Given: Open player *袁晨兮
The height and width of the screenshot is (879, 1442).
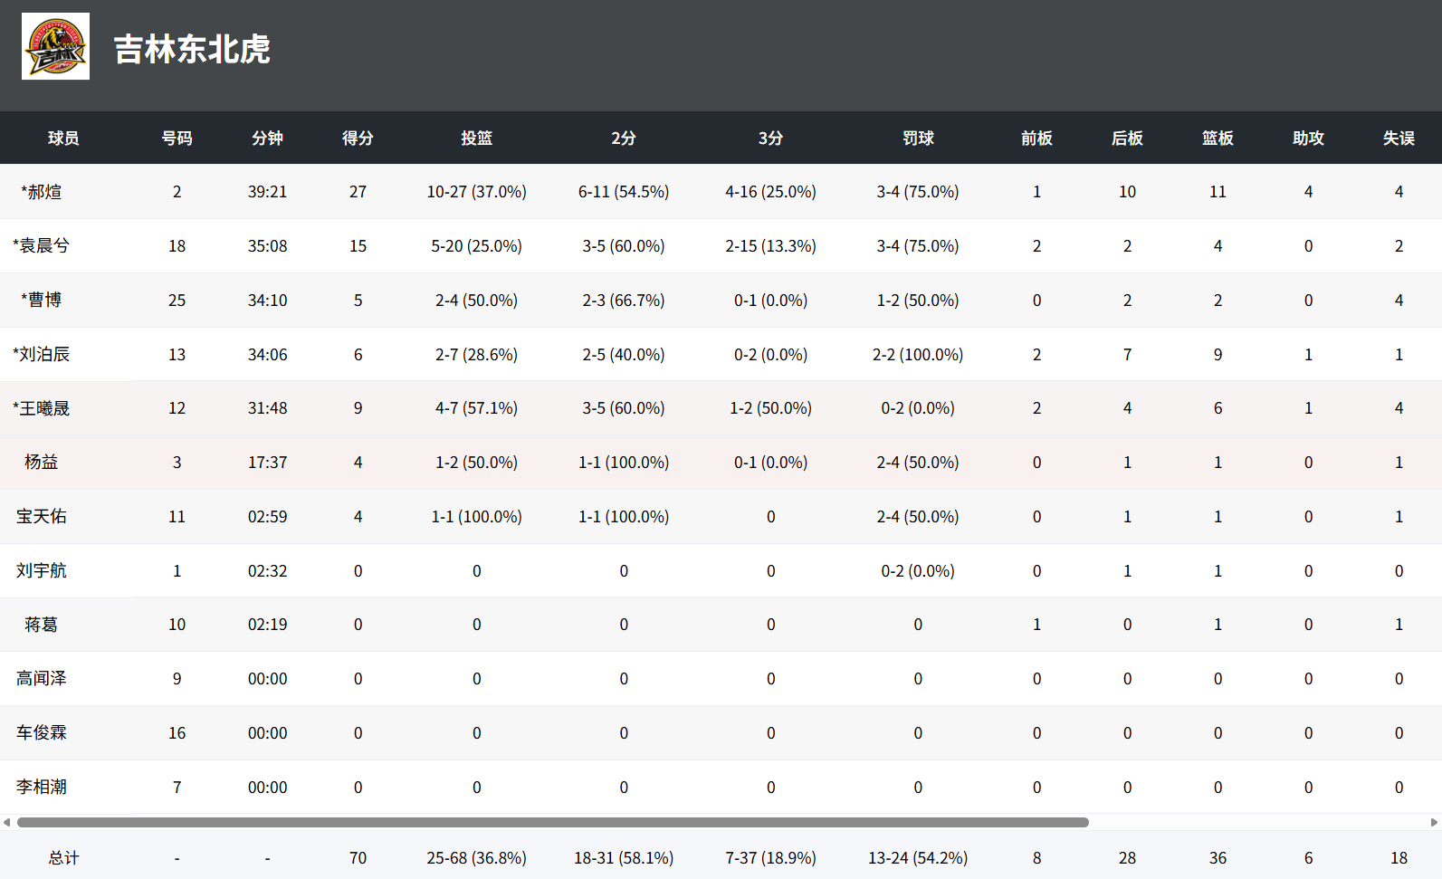Looking at the screenshot, I should coord(41,246).
